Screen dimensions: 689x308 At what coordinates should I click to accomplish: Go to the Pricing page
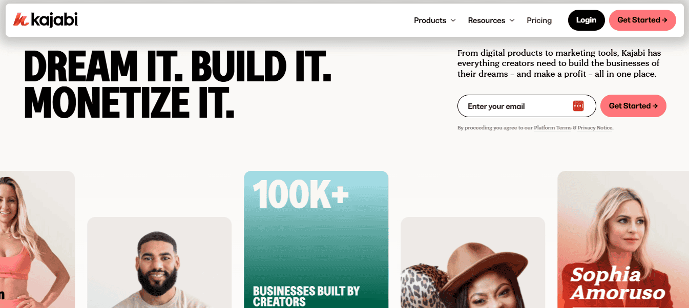(x=539, y=20)
